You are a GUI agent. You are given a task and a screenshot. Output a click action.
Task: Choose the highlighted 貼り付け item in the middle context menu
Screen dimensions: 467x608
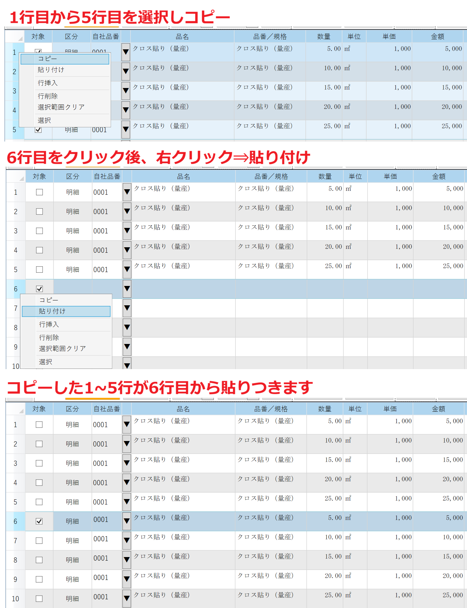point(66,311)
